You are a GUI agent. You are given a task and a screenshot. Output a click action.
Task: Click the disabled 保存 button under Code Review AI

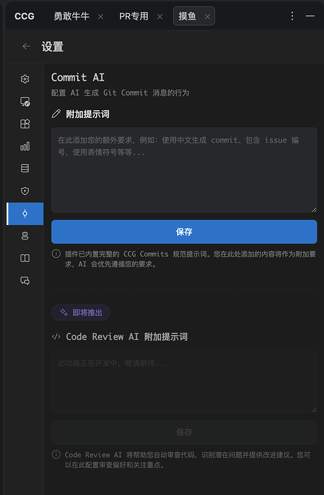(x=184, y=432)
